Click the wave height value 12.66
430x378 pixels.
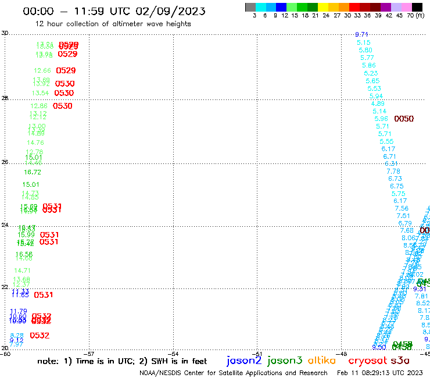pyautogui.click(x=42, y=71)
